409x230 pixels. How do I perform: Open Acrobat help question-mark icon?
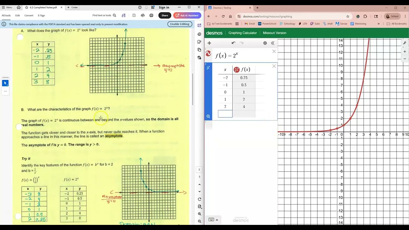click(x=140, y=7)
